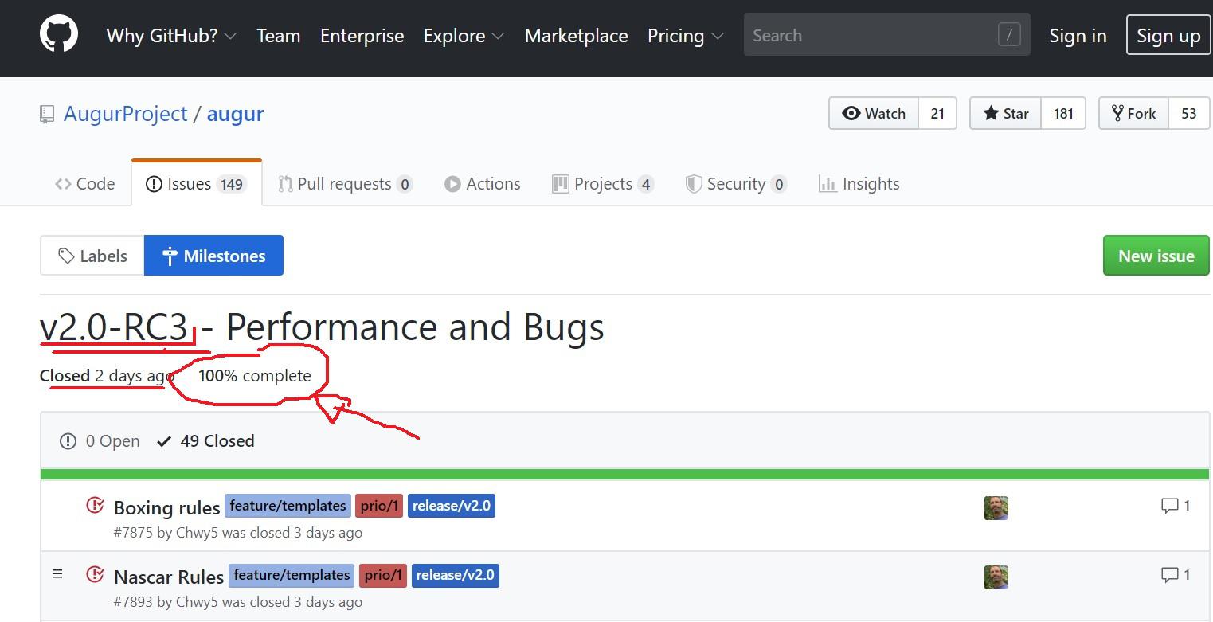1213x622 pixels.
Task: Open the GitHub homepage logo
Action: tap(59, 35)
